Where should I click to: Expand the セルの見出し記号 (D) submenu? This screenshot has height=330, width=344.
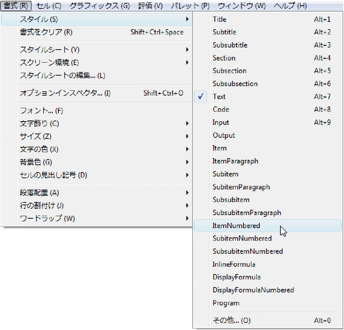97,175
